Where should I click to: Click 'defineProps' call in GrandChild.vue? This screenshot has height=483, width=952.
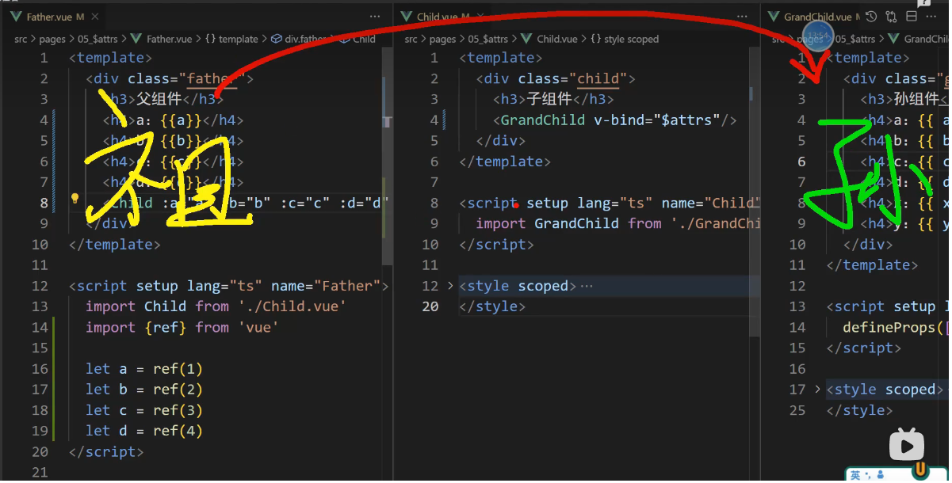tap(889, 327)
